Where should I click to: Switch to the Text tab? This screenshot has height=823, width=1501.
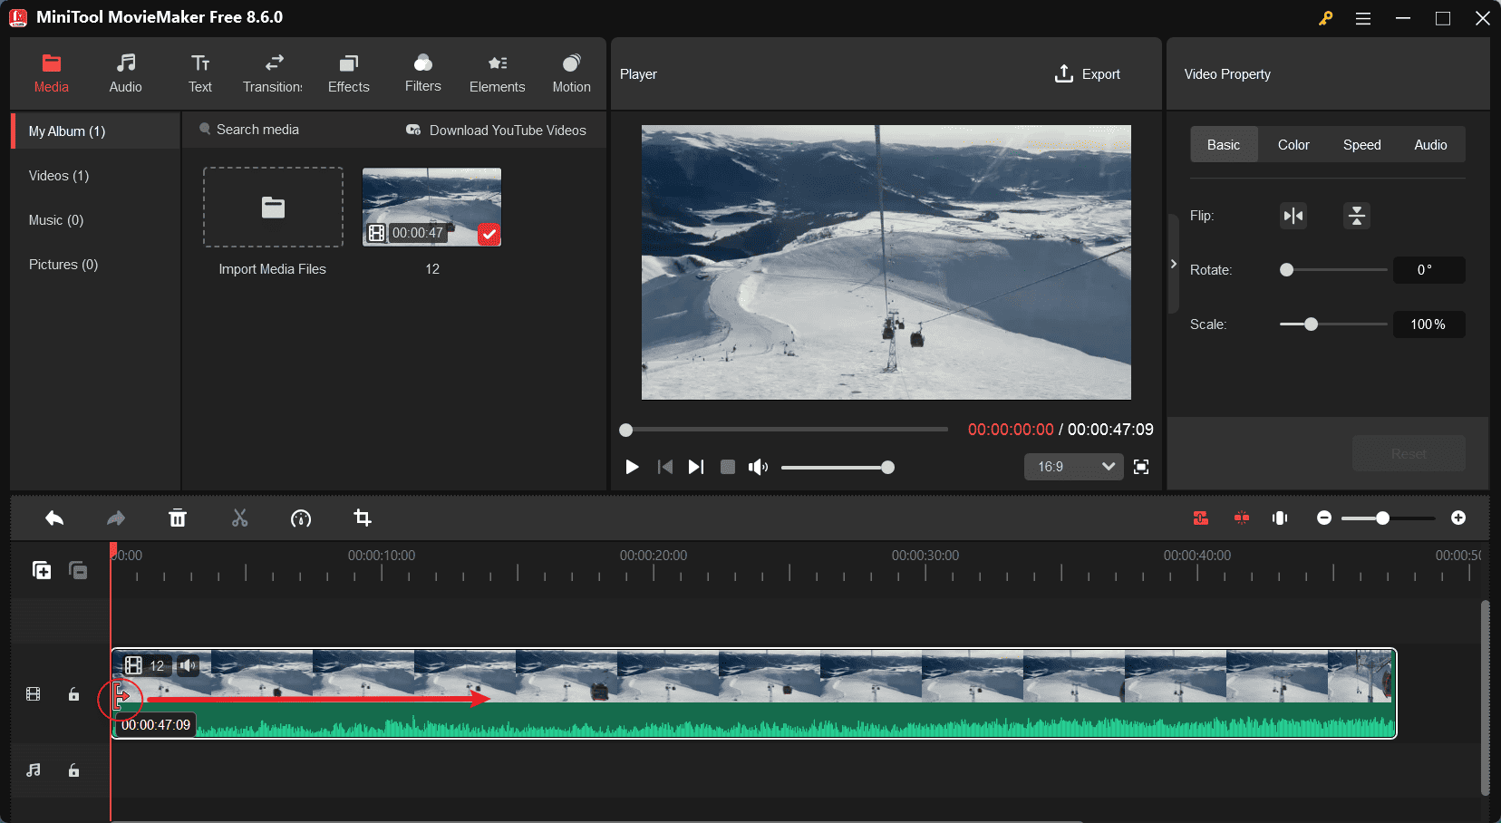200,74
